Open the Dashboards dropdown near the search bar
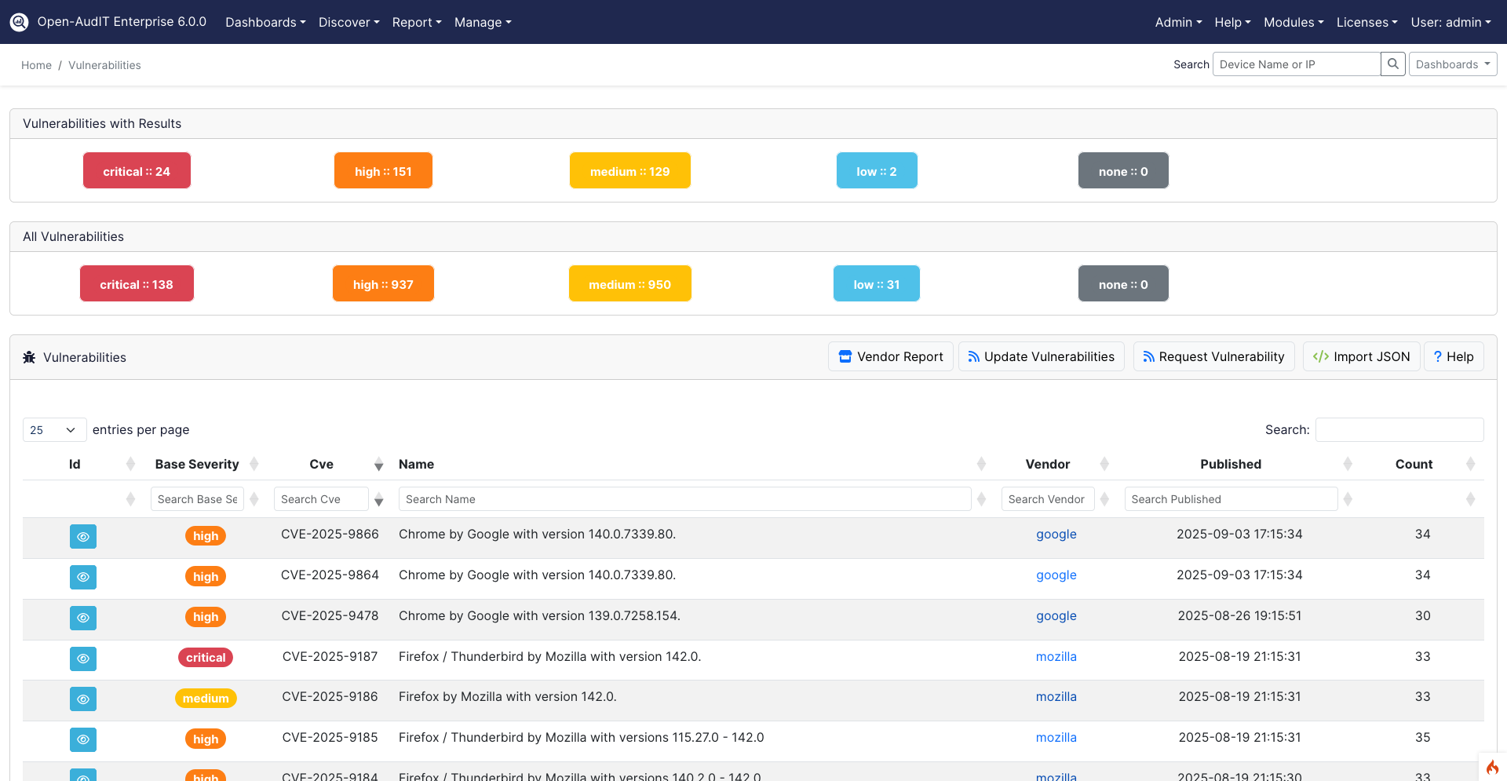This screenshot has width=1507, height=781. pos(1452,64)
